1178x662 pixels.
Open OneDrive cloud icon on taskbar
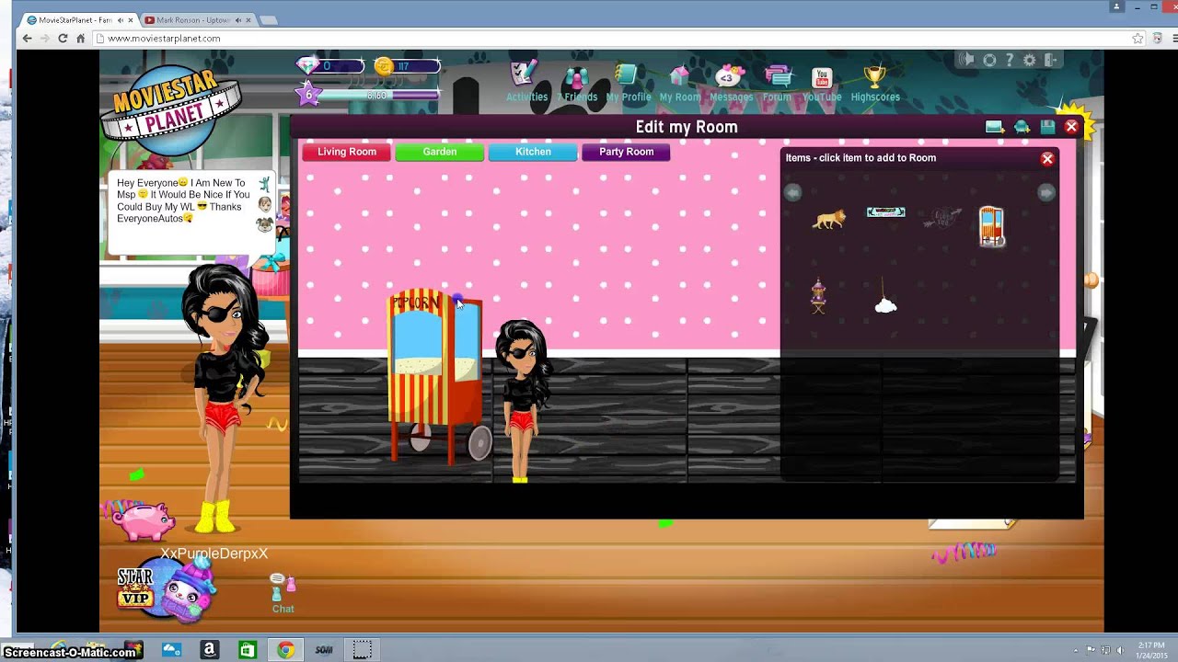171,650
